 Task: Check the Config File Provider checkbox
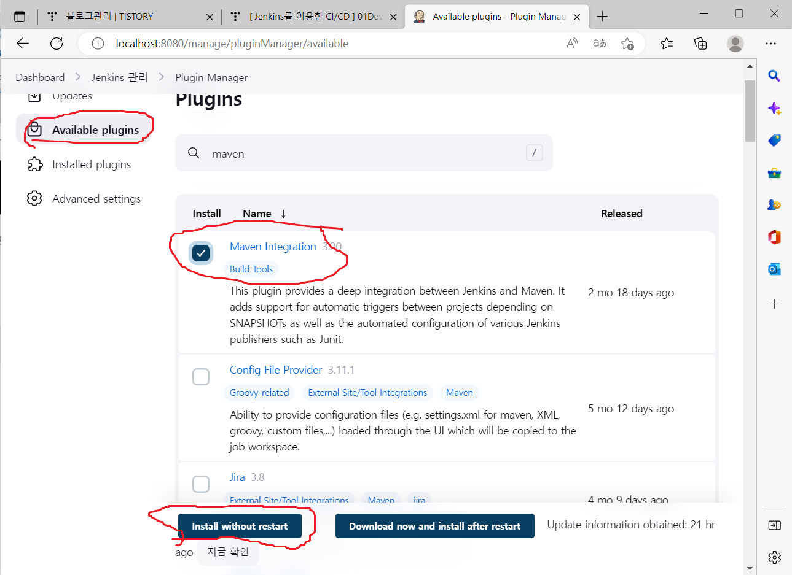pyautogui.click(x=201, y=376)
